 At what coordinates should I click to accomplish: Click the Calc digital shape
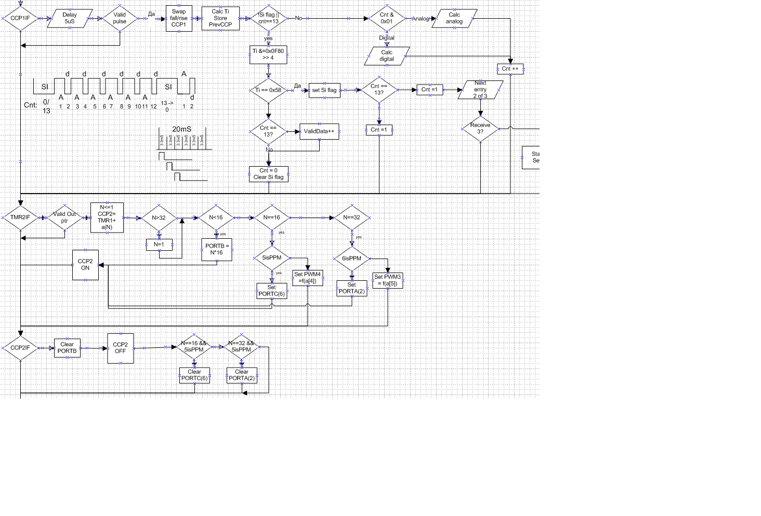click(x=387, y=56)
